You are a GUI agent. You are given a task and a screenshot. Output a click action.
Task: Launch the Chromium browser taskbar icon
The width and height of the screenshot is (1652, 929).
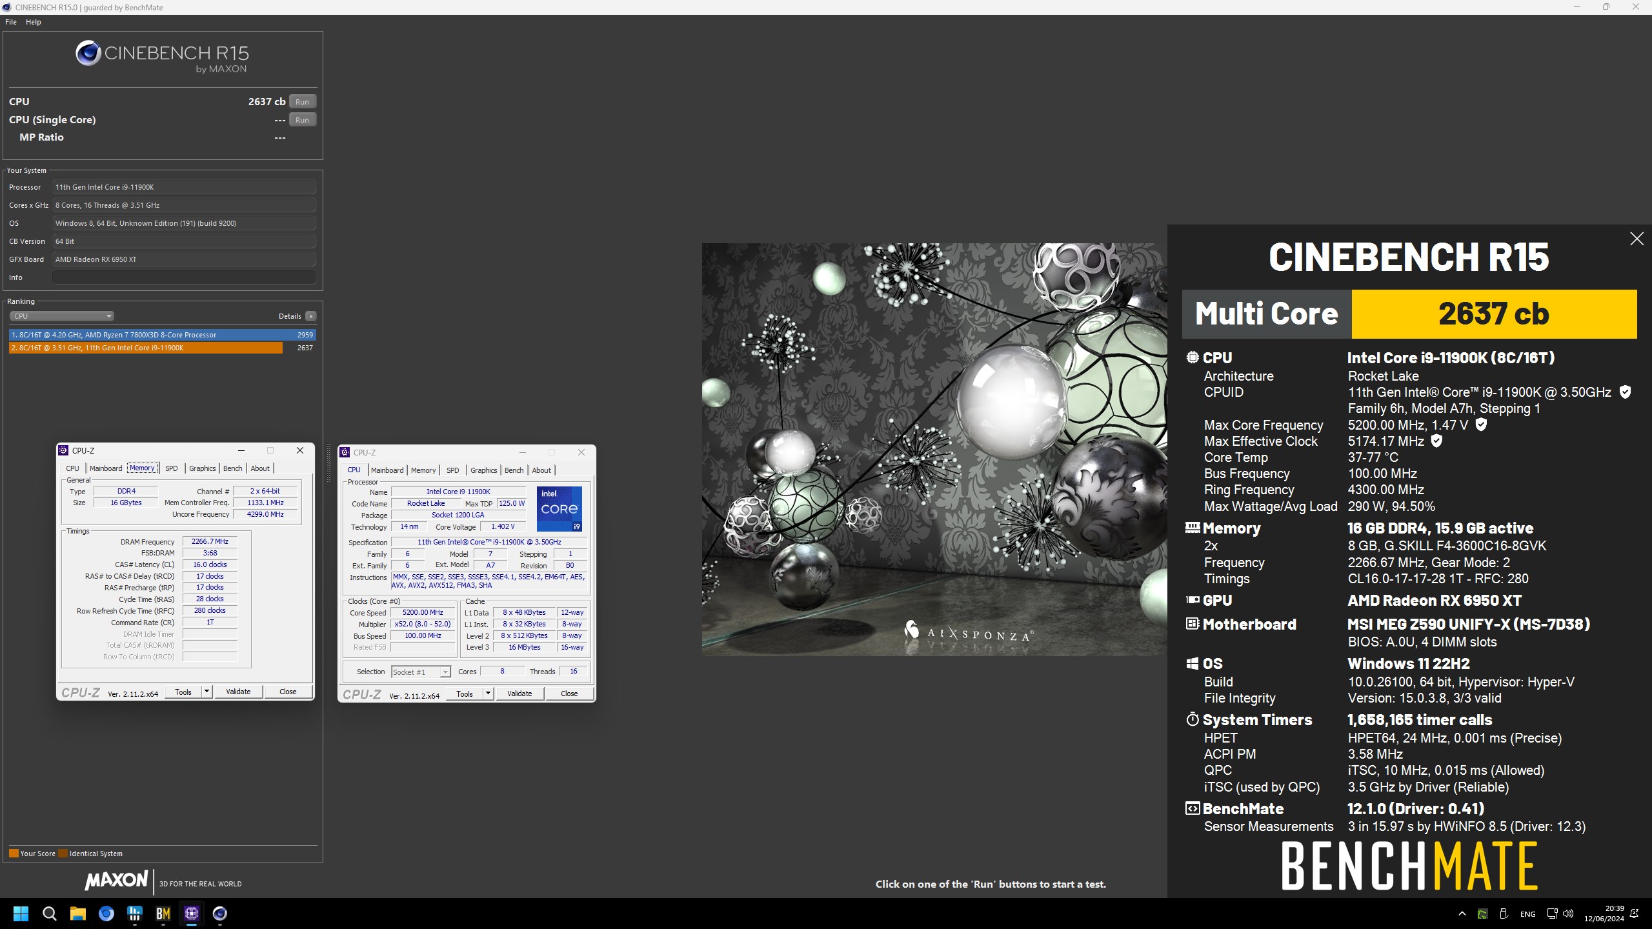point(106,914)
